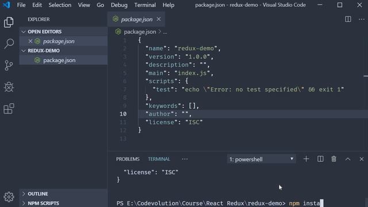
Task: Click the node icon beside package.json in Open Editors
Action: tap(37, 41)
